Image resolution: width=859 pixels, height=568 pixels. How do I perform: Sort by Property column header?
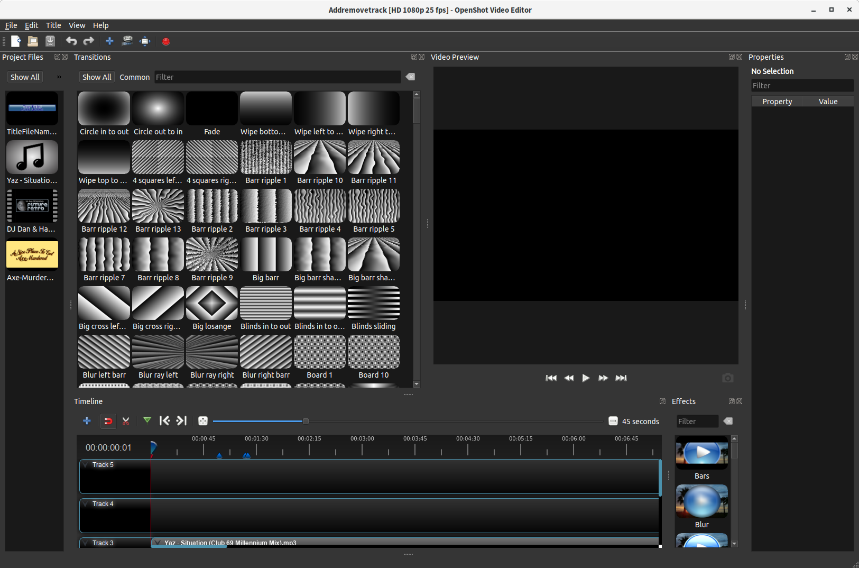[x=777, y=102]
